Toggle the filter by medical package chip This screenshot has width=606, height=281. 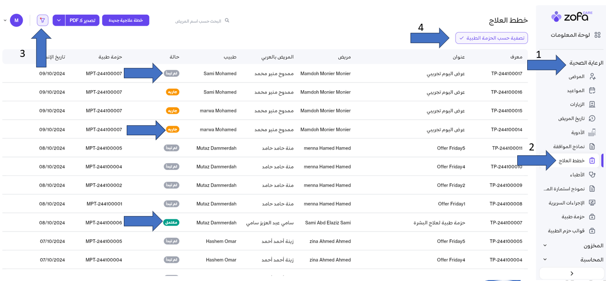coord(491,38)
